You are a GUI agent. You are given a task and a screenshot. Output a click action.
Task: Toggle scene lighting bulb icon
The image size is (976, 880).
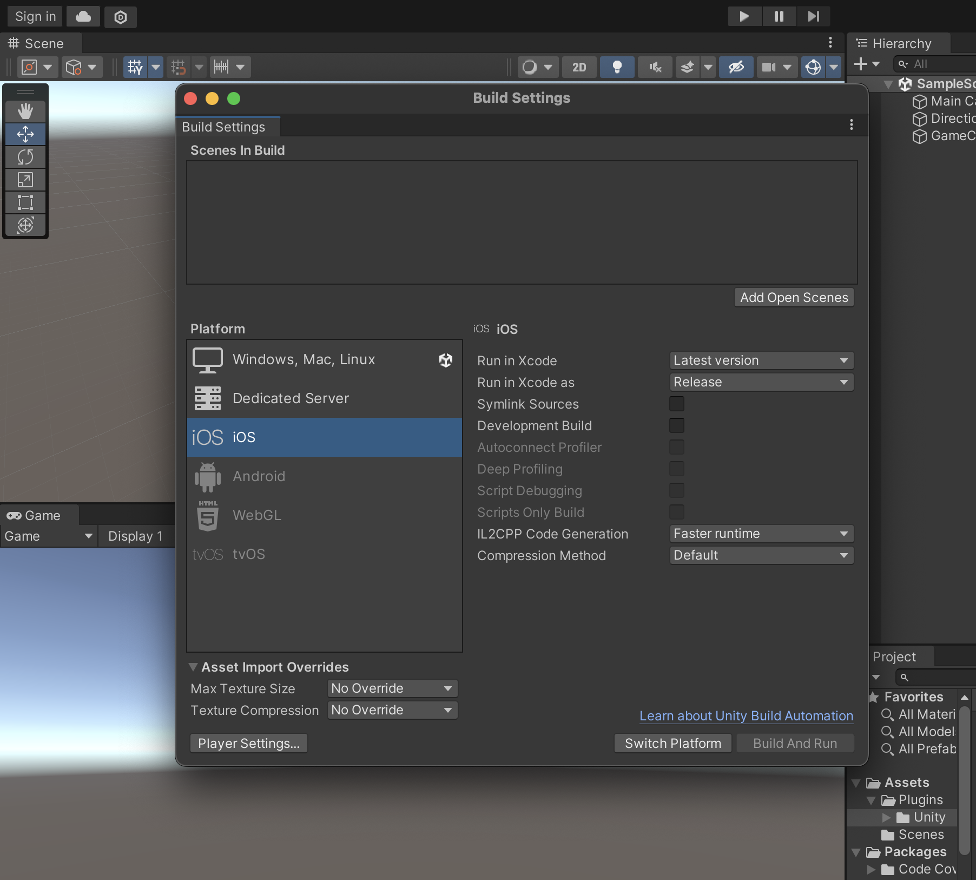tap(617, 67)
